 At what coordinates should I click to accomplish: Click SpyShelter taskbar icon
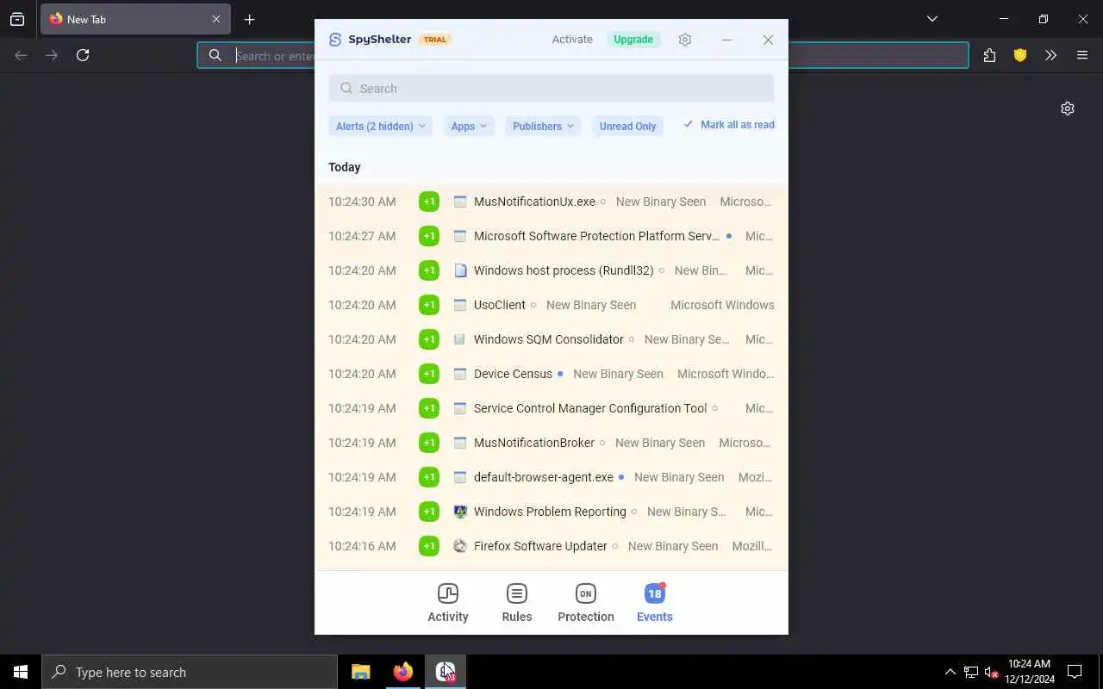[x=446, y=672]
